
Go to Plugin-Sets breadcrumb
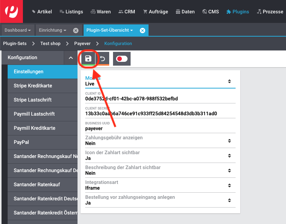[x=15, y=44]
